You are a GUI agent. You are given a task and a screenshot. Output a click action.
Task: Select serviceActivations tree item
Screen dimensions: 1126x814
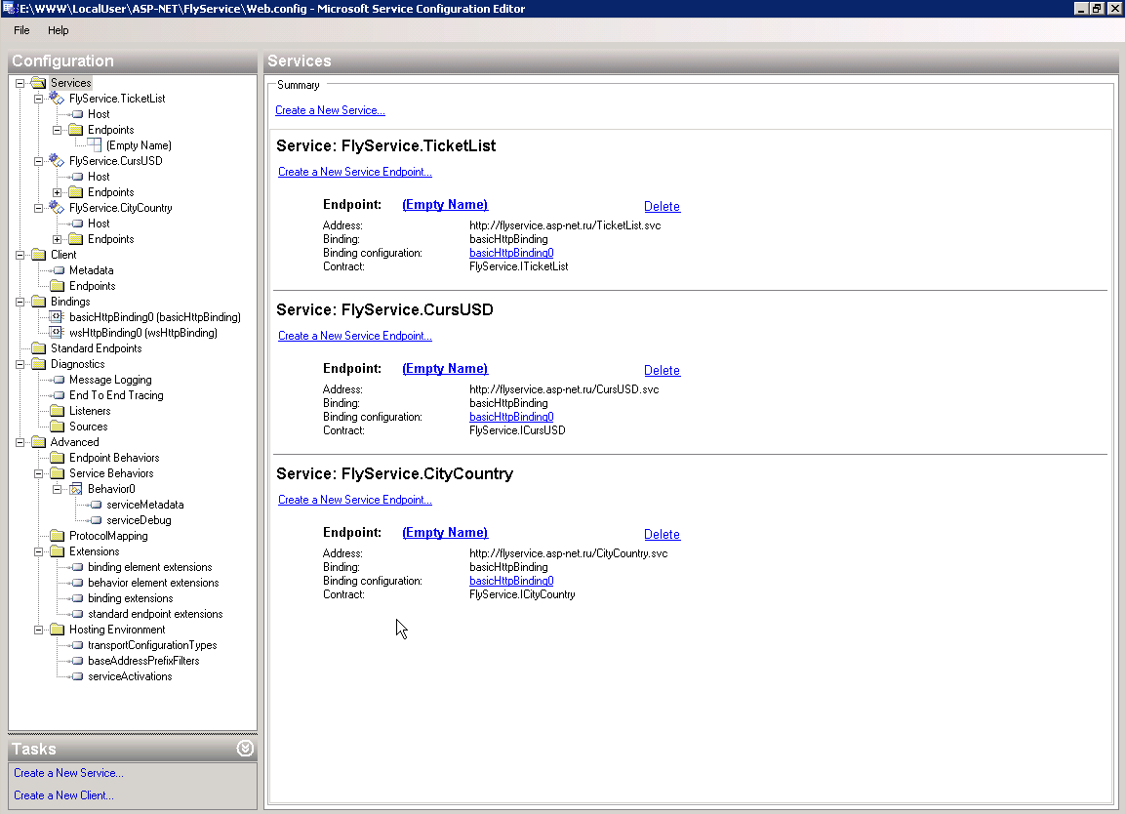click(130, 676)
